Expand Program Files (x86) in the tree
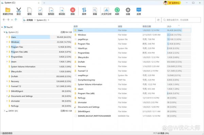204x135 pixels. tap(7, 52)
